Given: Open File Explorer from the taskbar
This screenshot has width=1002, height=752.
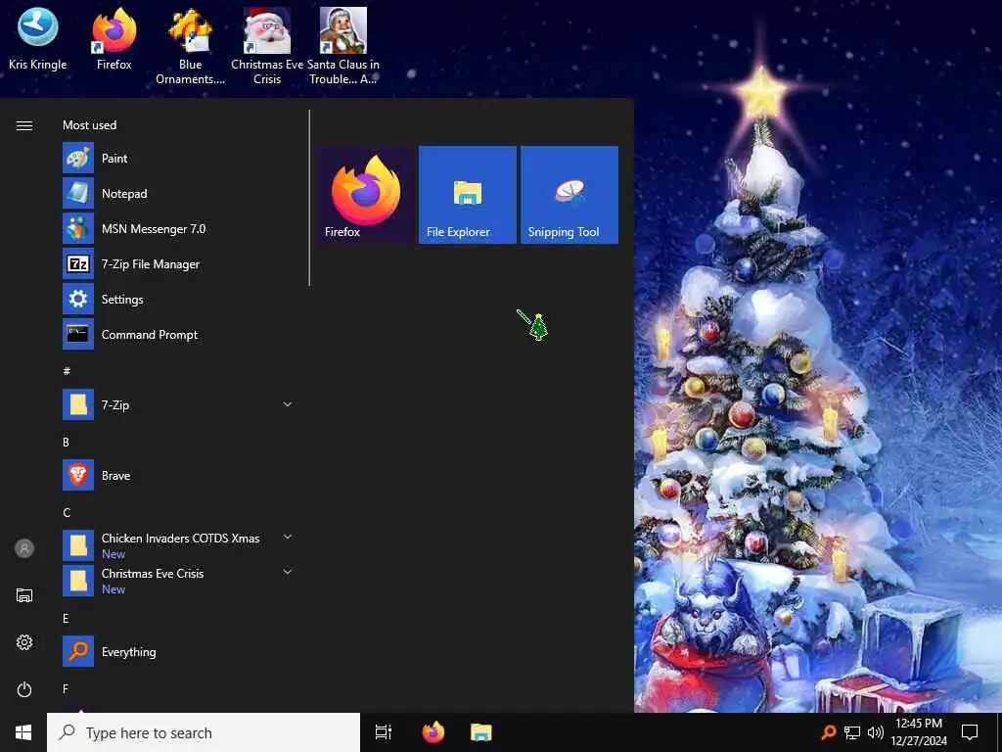Looking at the screenshot, I should click(x=481, y=732).
